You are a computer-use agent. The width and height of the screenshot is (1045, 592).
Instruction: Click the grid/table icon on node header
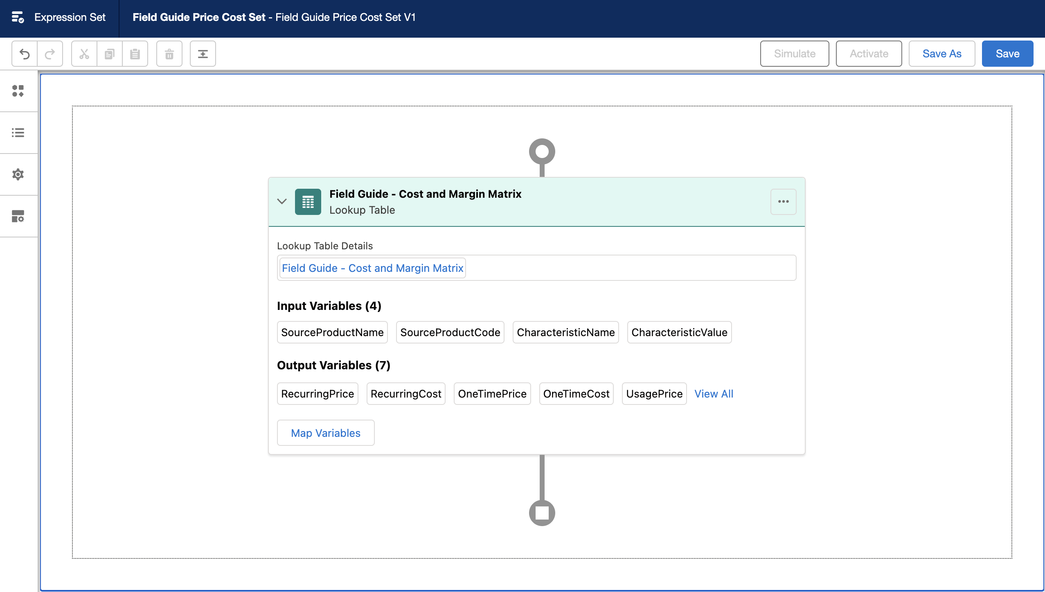coord(307,202)
